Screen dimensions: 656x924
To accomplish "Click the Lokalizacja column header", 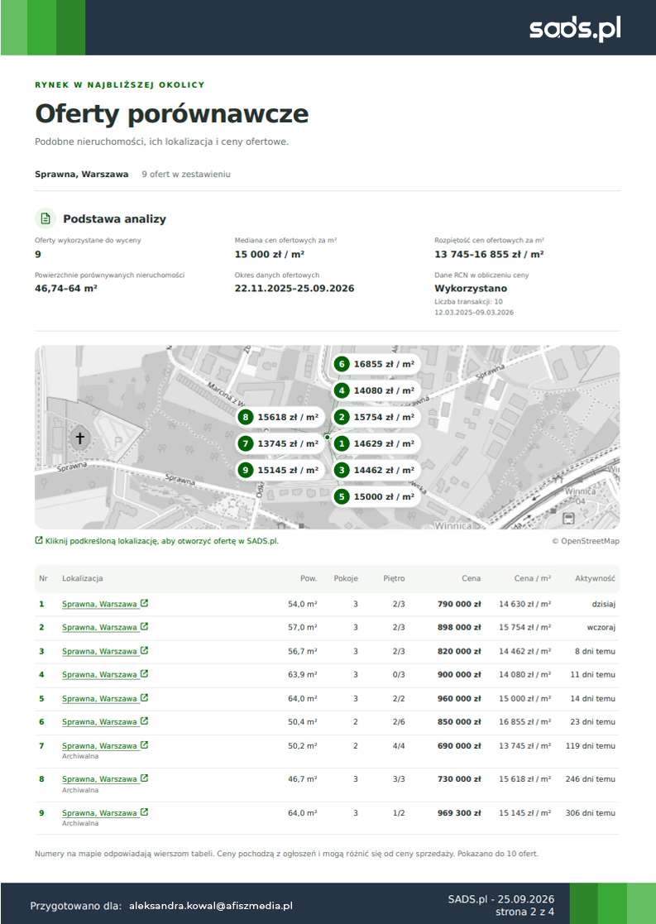I will tap(83, 579).
